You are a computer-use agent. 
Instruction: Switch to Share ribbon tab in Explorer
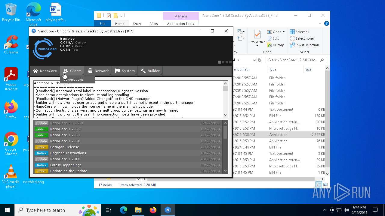137,24
